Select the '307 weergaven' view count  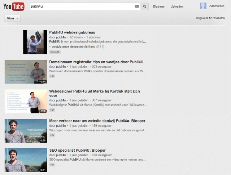click(x=102, y=100)
